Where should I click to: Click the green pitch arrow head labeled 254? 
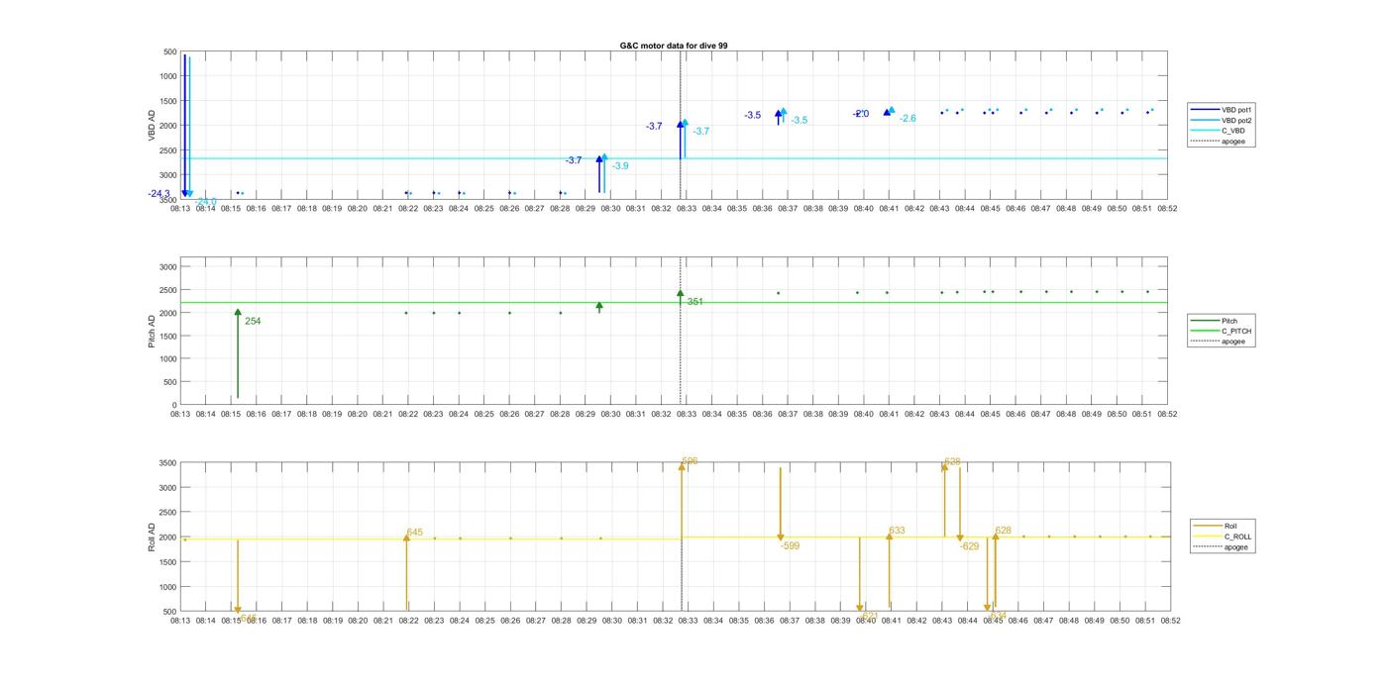click(x=238, y=313)
